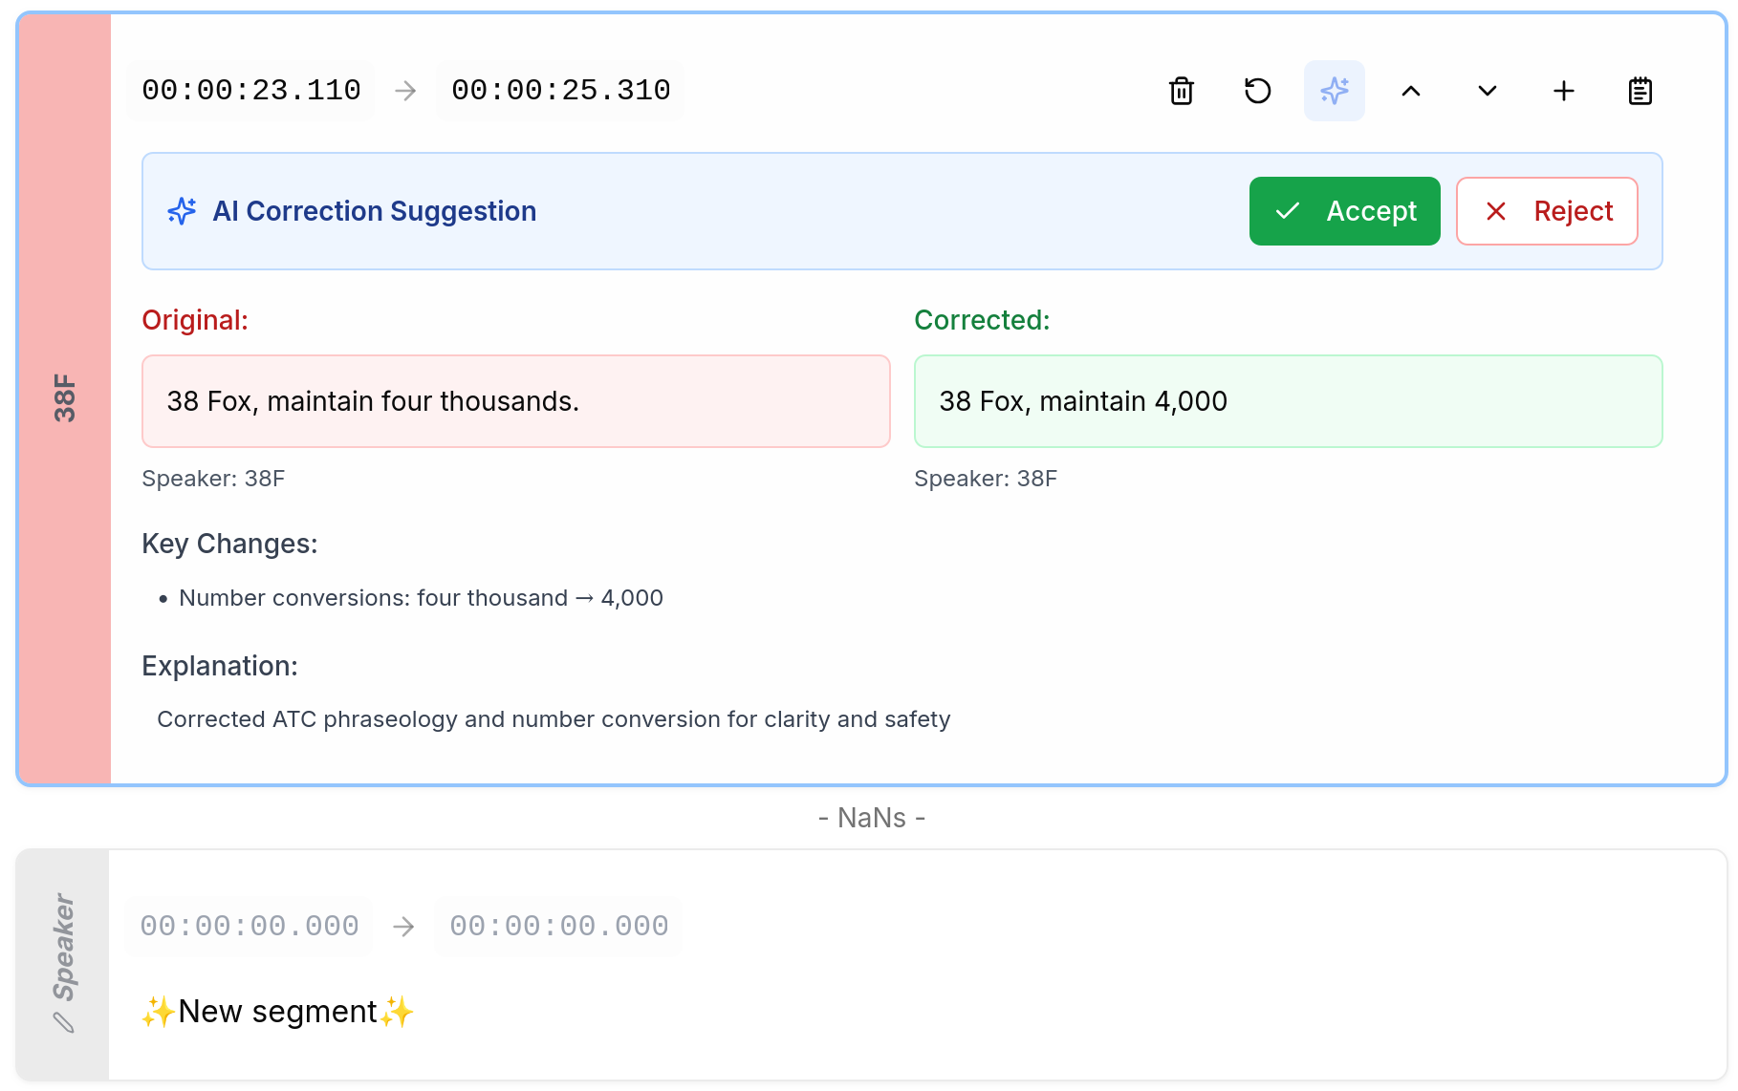Image resolution: width=1738 pixels, height=1091 pixels.
Task: Click the new segment start time 00:00:00.000
Action: click(x=250, y=926)
